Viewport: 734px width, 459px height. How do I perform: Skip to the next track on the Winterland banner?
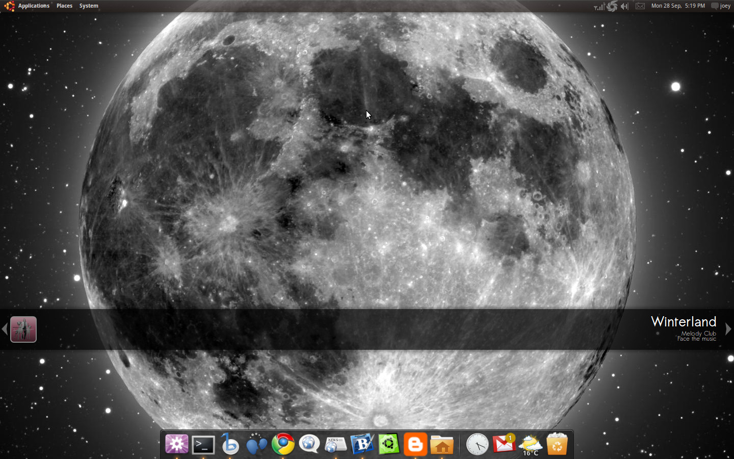coord(728,329)
